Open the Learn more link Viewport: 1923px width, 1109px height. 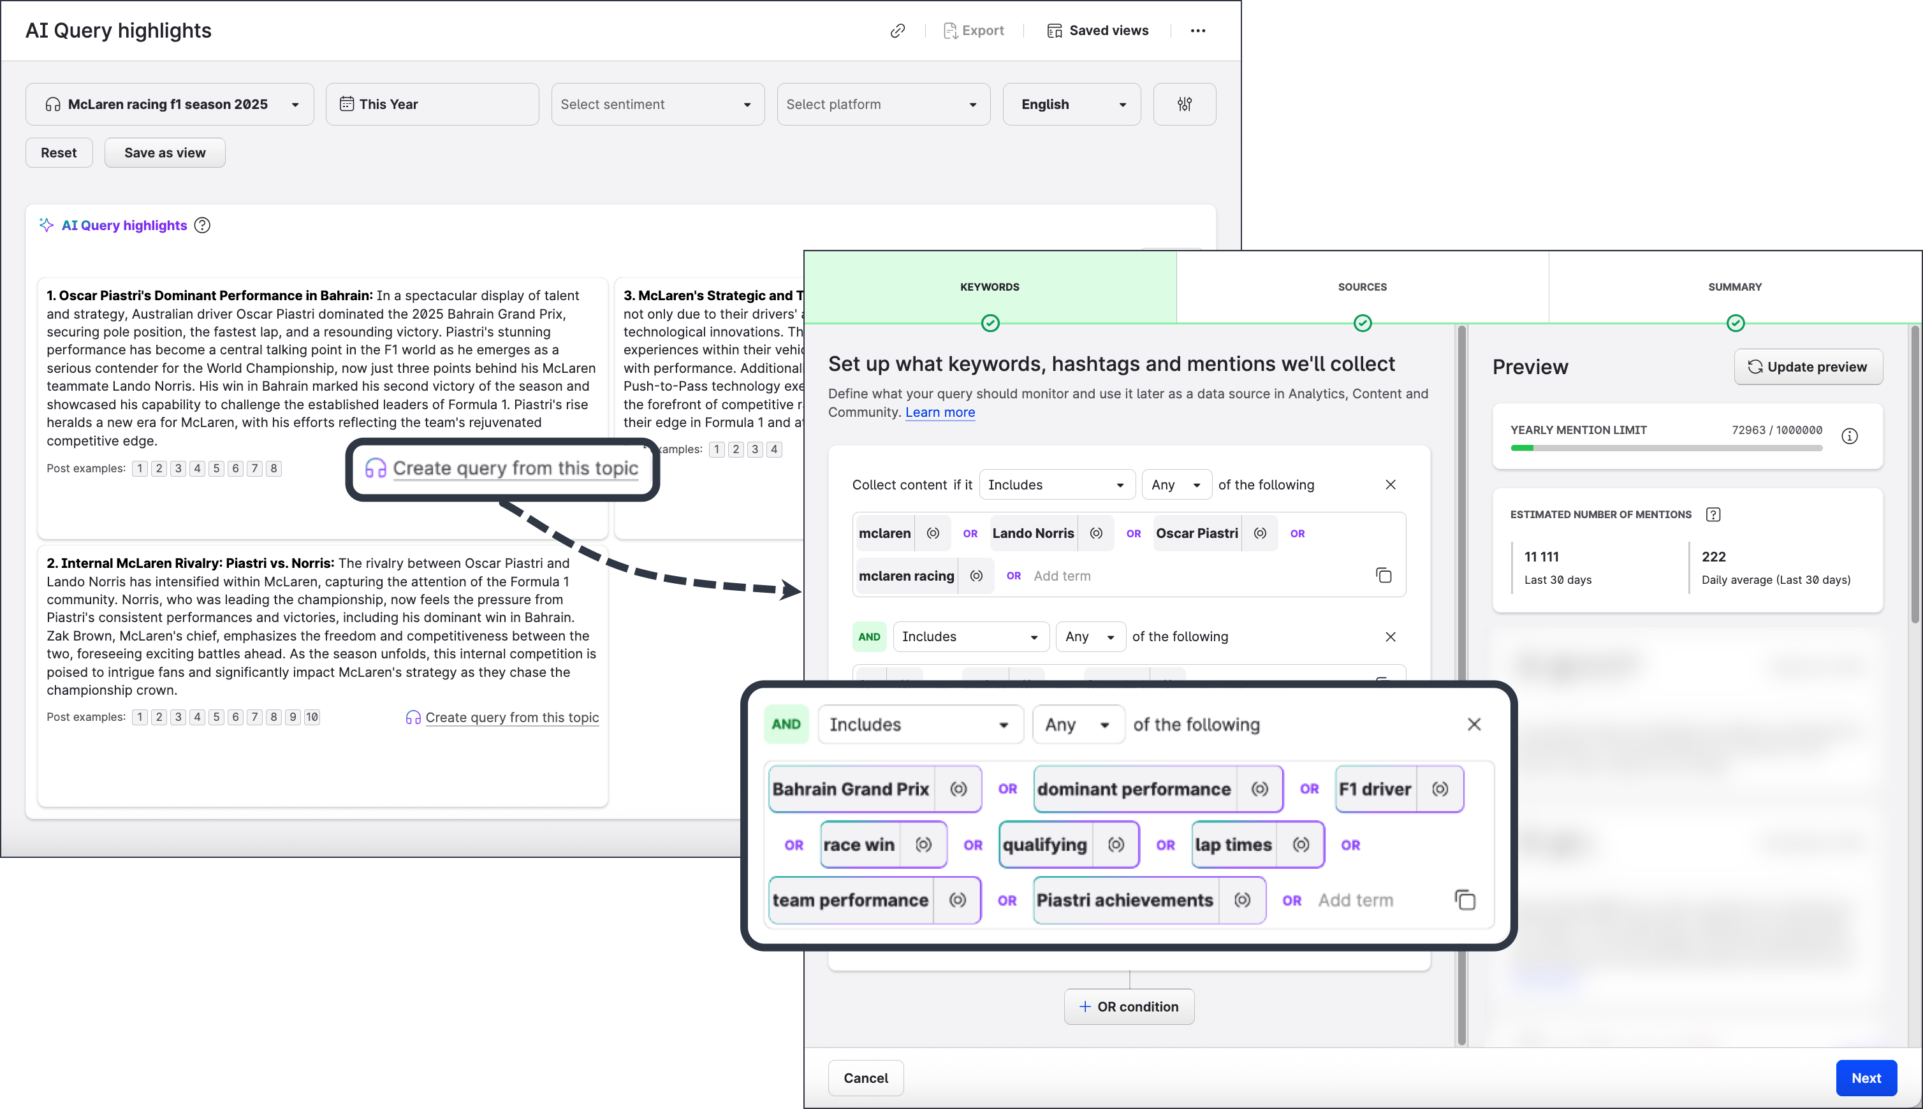tap(939, 413)
